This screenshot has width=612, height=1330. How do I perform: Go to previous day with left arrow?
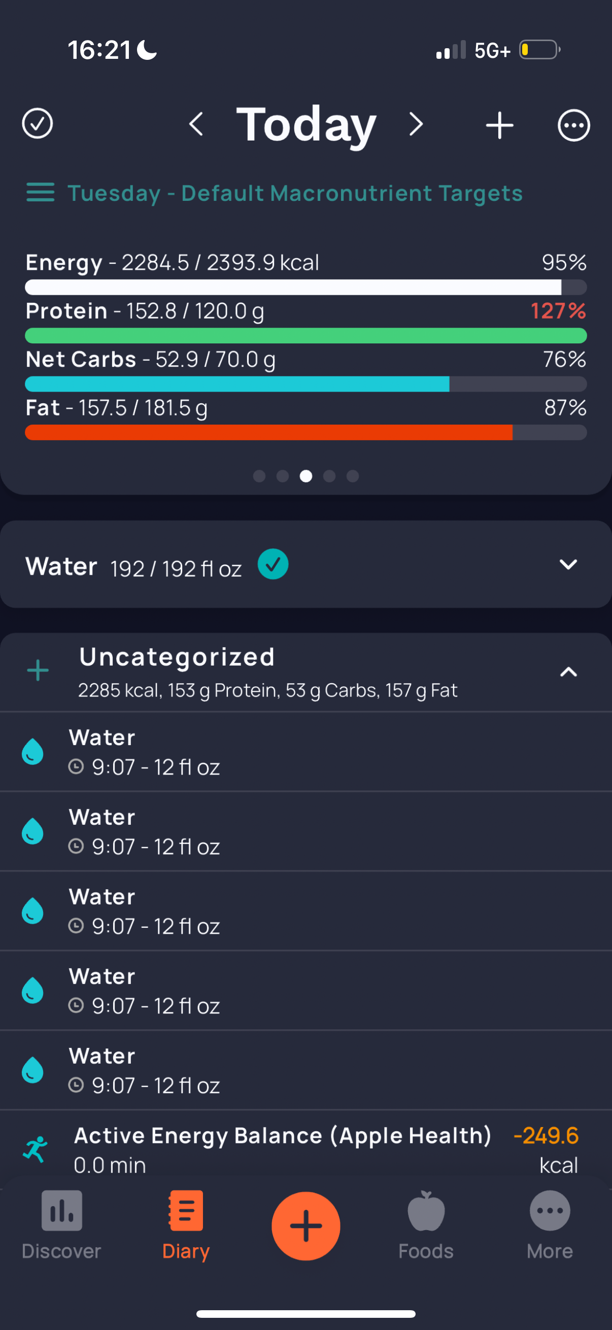point(196,124)
